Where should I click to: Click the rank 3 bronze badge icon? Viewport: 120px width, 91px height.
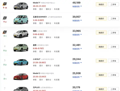click(5, 32)
